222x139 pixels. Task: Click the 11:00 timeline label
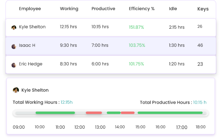pos(60,127)
